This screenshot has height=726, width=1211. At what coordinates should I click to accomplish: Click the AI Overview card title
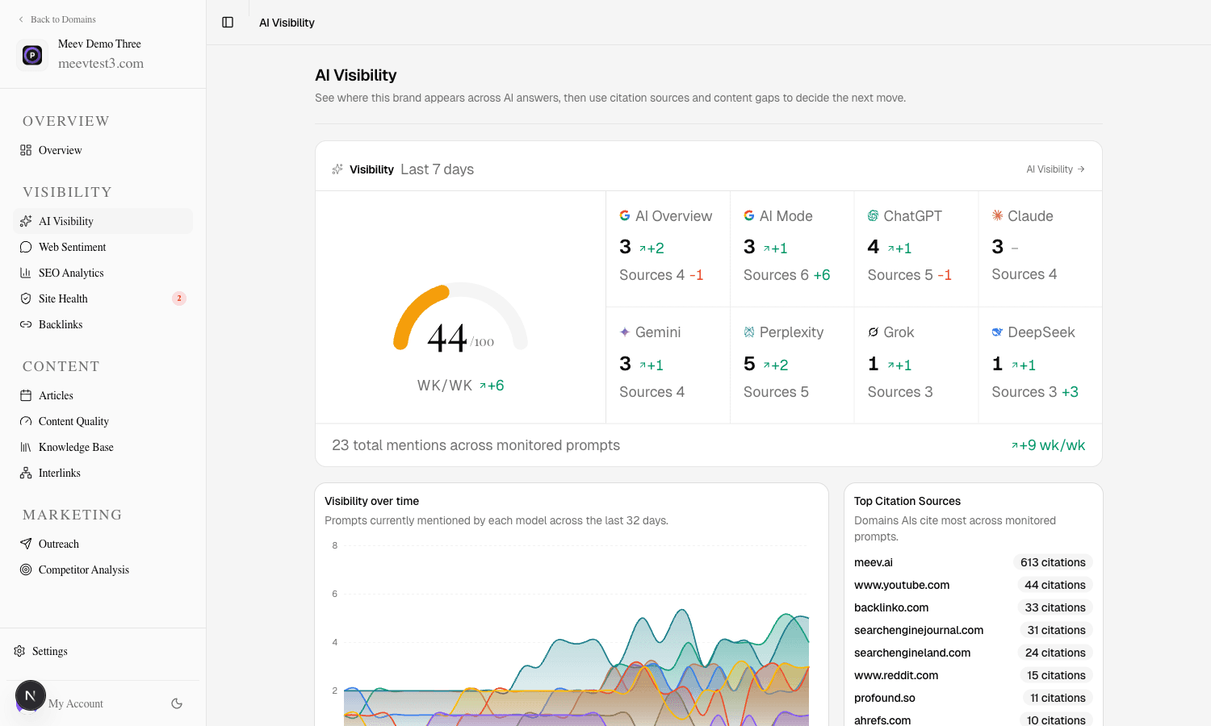click(x=673, y=216)
